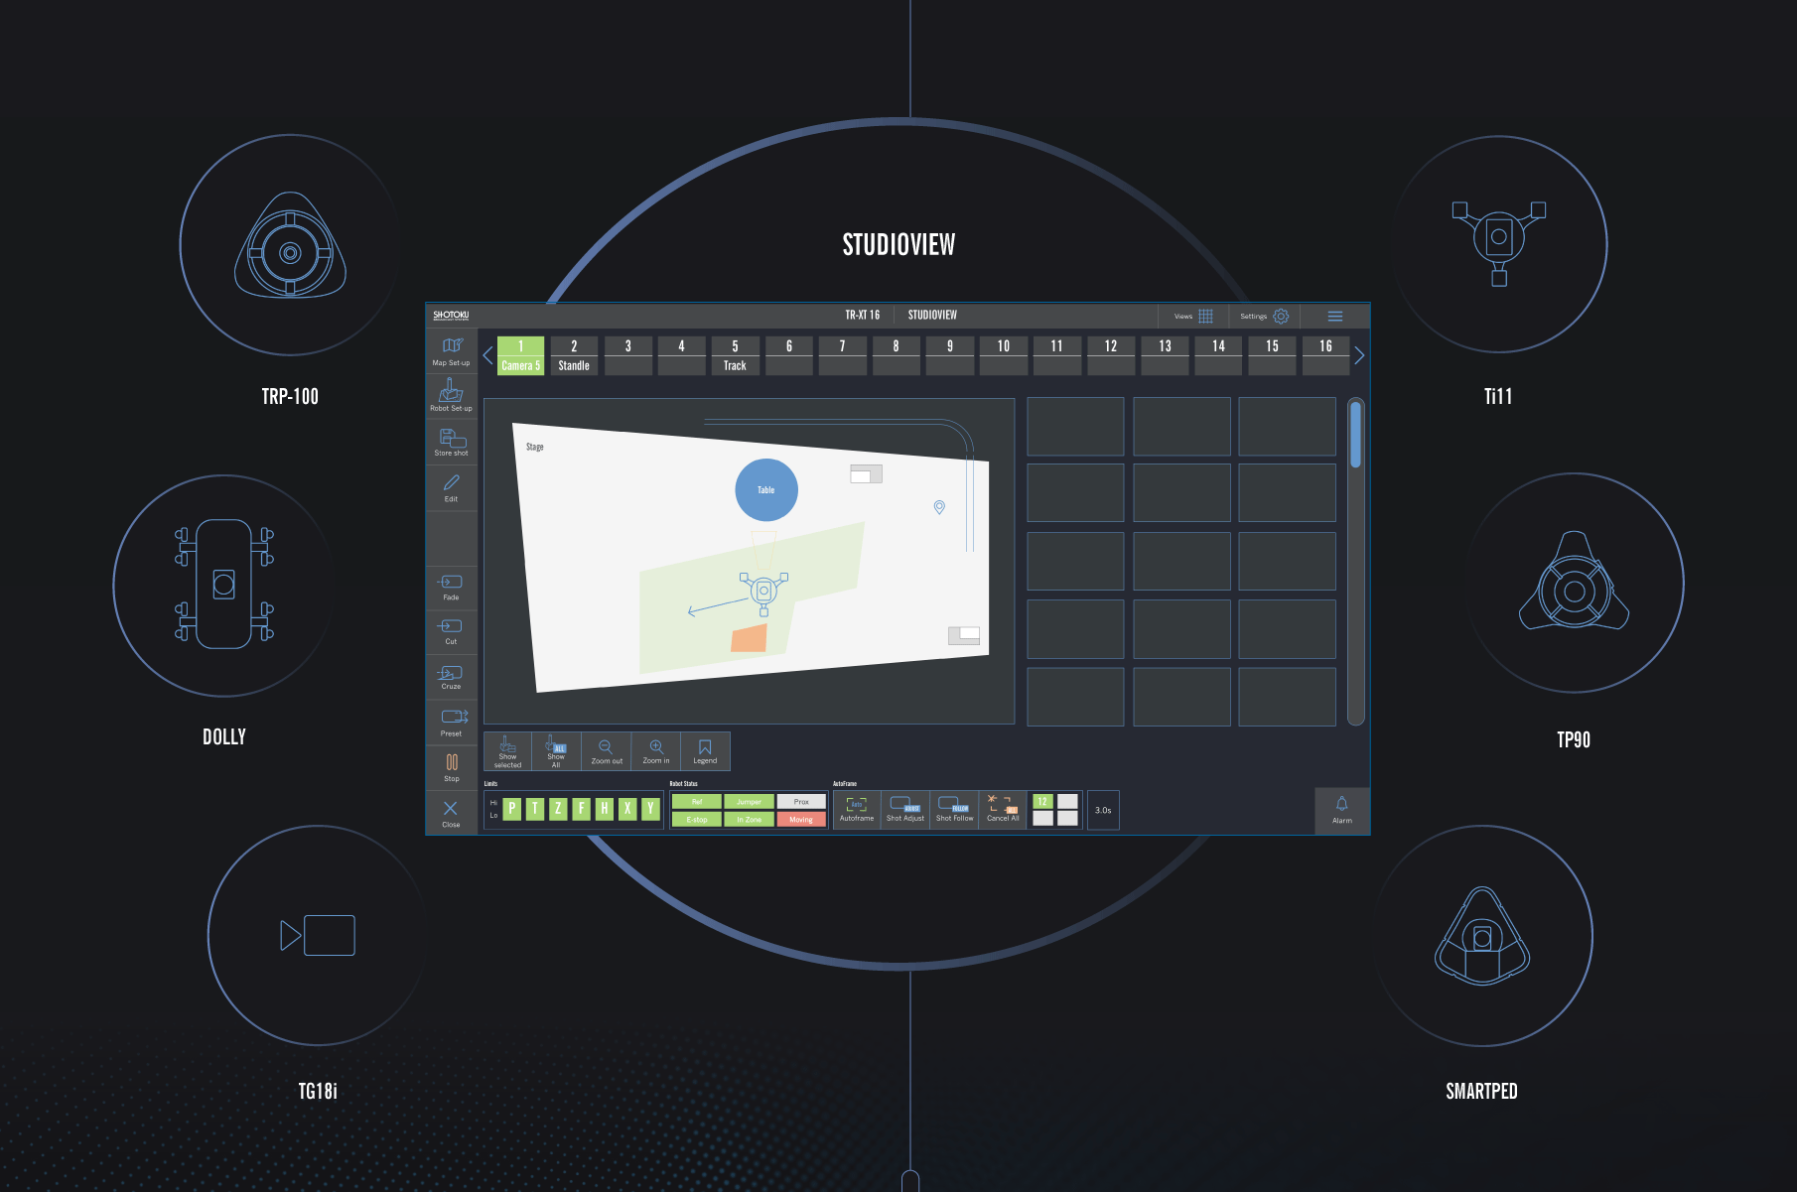Toggle the Z axis limit indicator
This screenshot has width=1797, height=1192.
tap(558, 809)
